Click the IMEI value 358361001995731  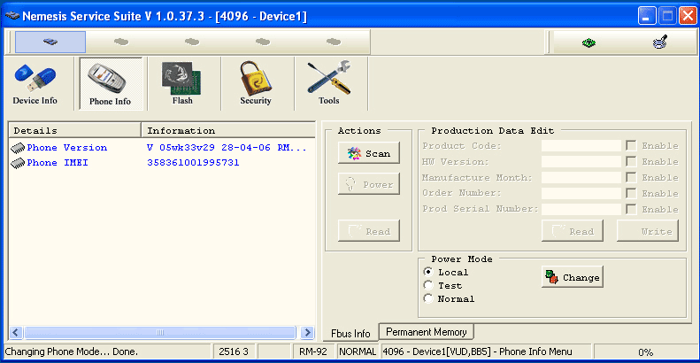193,163
